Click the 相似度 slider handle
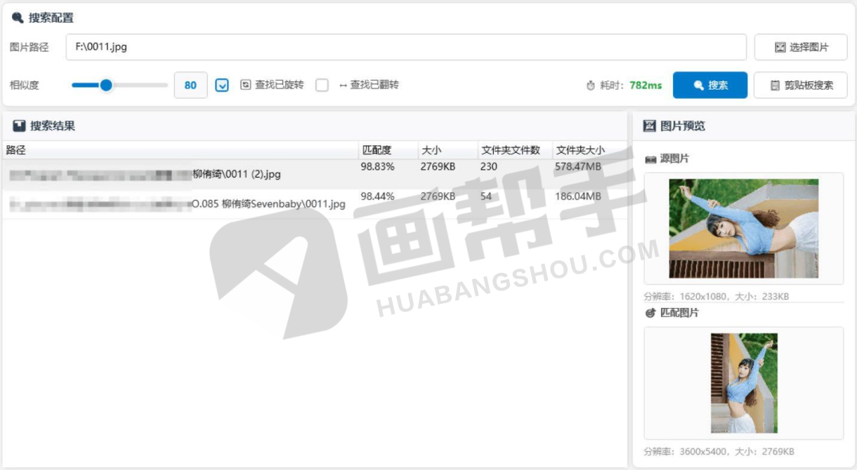 click(106, 86)
